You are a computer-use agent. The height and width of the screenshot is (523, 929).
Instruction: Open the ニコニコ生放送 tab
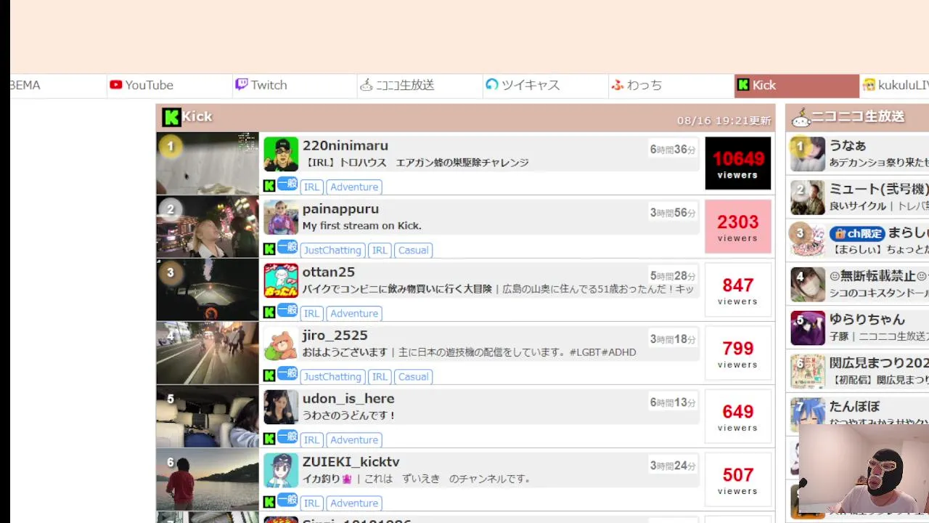420,85
